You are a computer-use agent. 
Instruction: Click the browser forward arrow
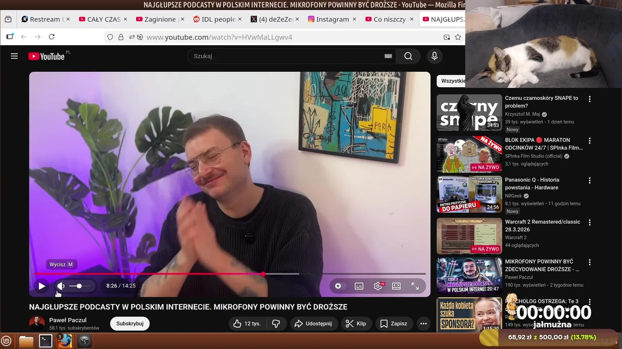(x=37, y=37)
